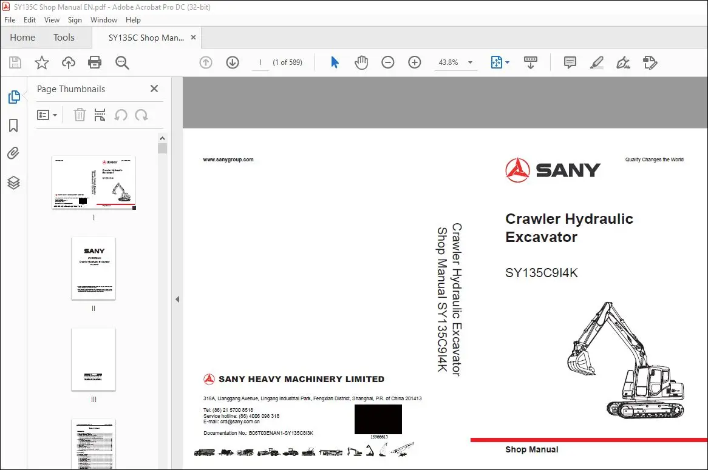Click the thumbnails scrollbar up arrow
708x470 pixels.
(163, 138)
